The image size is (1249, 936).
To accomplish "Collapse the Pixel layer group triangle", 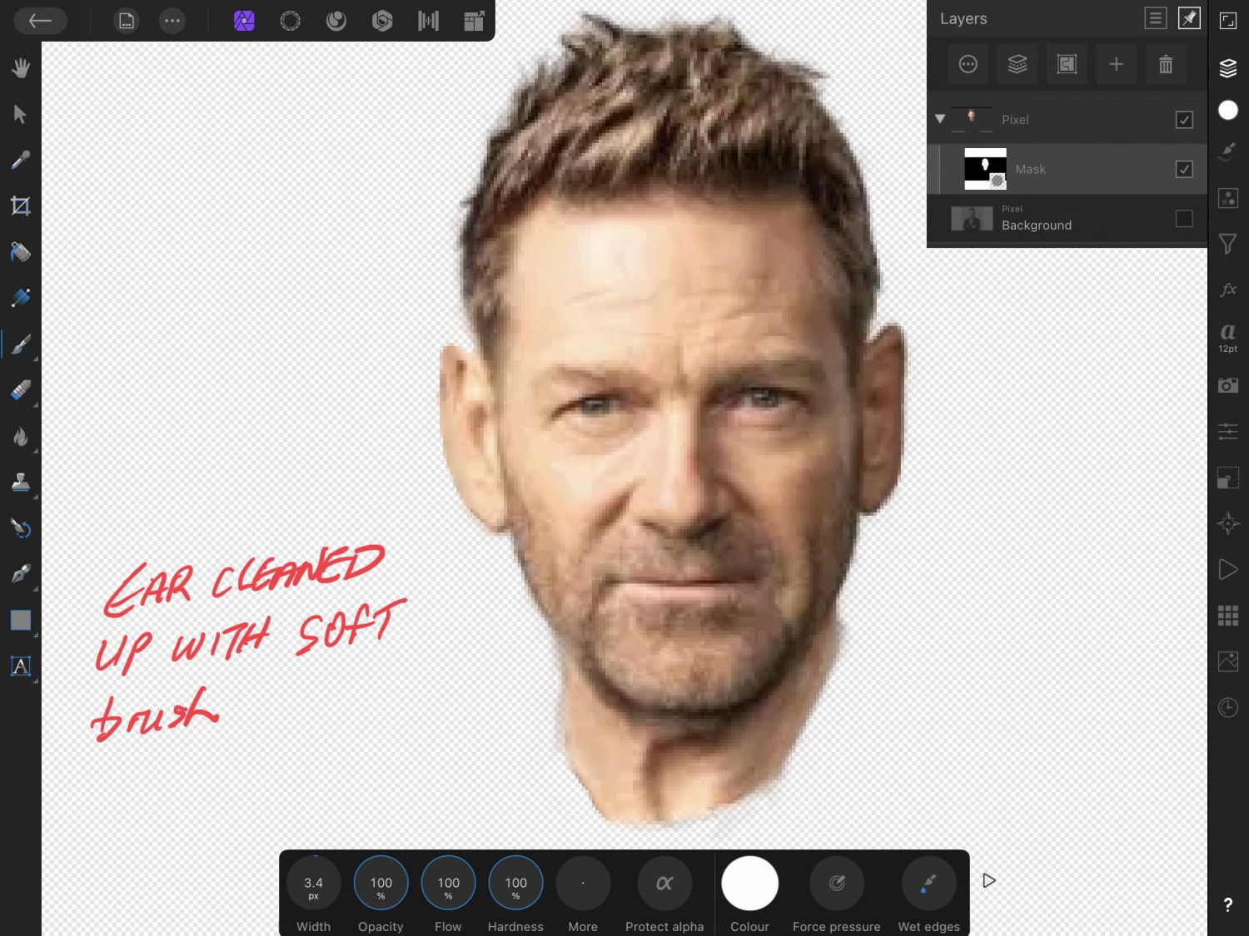I will coord(940,119).
